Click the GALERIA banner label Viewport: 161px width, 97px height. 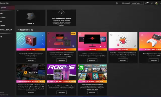(92, 50)
